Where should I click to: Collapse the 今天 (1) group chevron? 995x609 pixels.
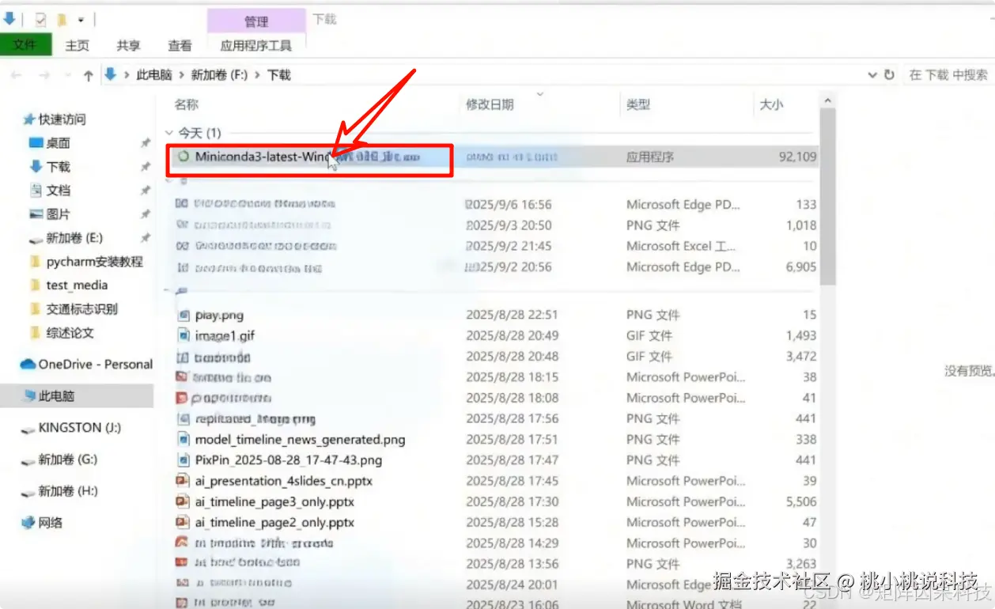(x=168, y=133)
